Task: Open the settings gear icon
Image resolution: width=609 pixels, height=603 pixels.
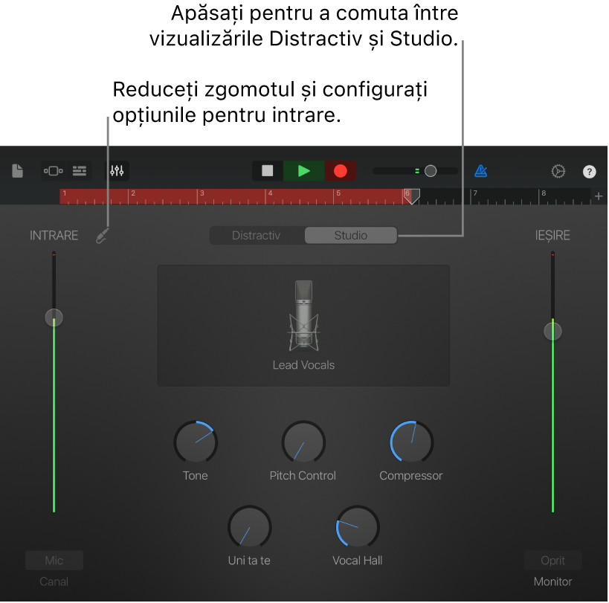Action: click(x=558, y=171)
